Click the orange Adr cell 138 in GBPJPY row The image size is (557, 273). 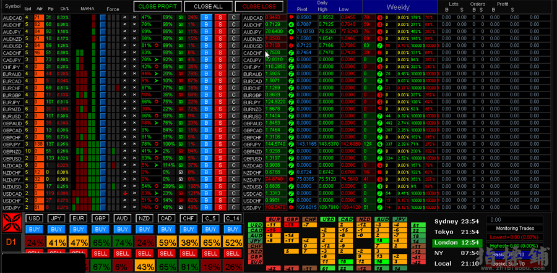[x=39, y=145]
